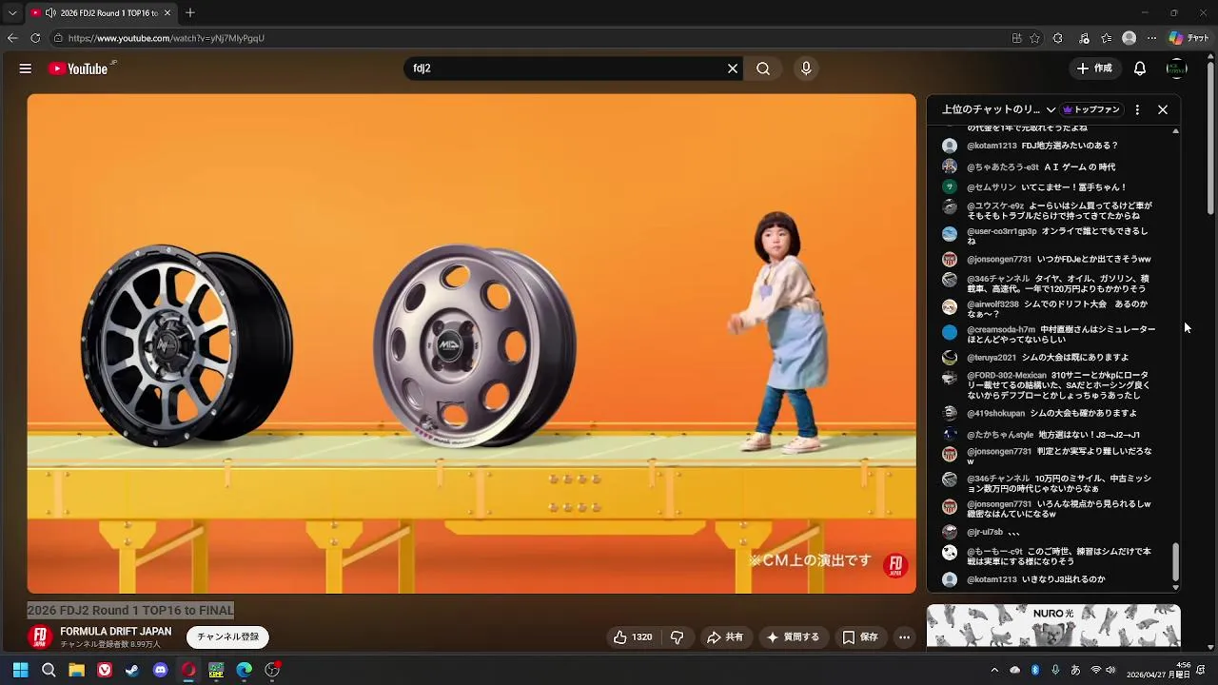Open the FD Japan channel avatar

[x=40, y=637]
